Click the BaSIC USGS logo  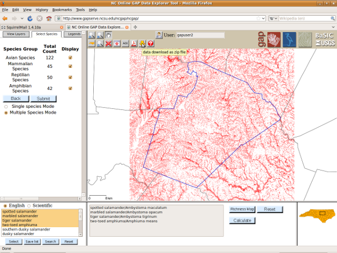tap(325, 39)
